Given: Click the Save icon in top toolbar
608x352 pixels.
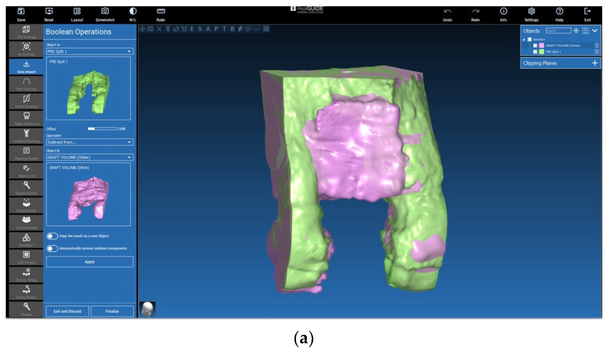Looking at the screenshot, I should click(21, 11).
